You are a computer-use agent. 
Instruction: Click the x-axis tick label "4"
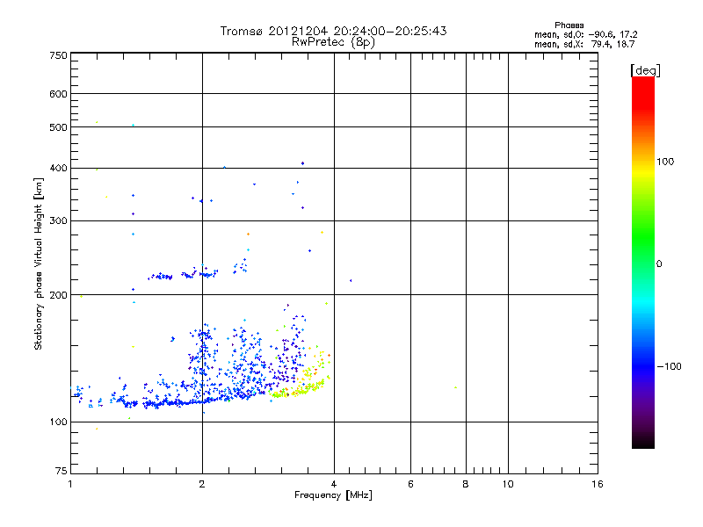click(x=334, y=484)
